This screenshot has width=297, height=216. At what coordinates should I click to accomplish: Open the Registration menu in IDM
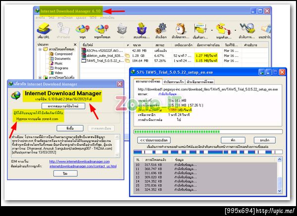(107, 18)
